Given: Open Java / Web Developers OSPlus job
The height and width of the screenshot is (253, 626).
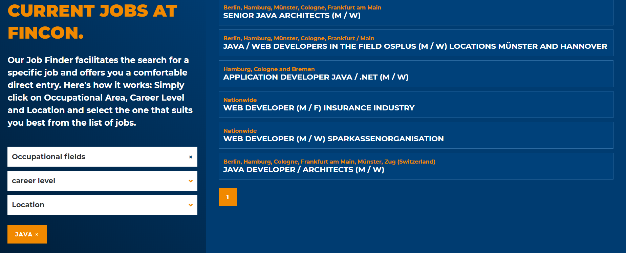Looking at the screenshot, I should pyautogui.click(x=416, y=43).
